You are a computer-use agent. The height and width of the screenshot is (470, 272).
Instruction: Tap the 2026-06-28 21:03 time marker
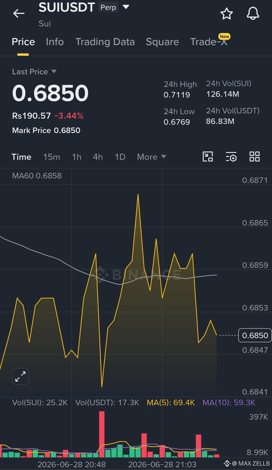tap(162, 464)
